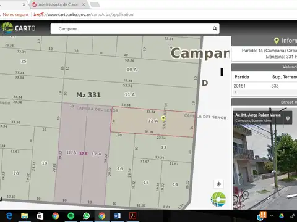Click parcel label 14
Viewport: 297px width, 222px height.
175,184
